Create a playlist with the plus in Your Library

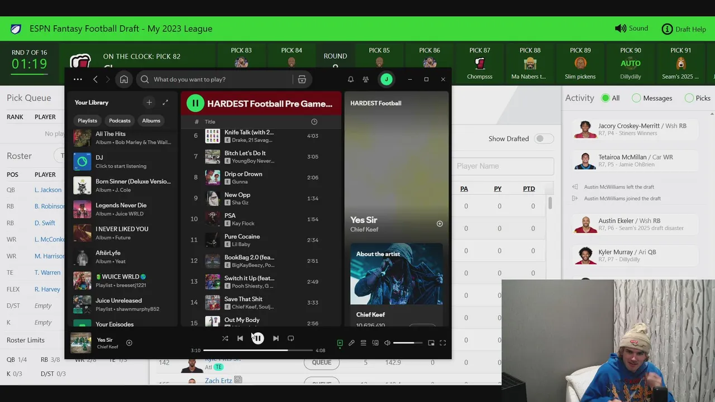pos(149,102)
